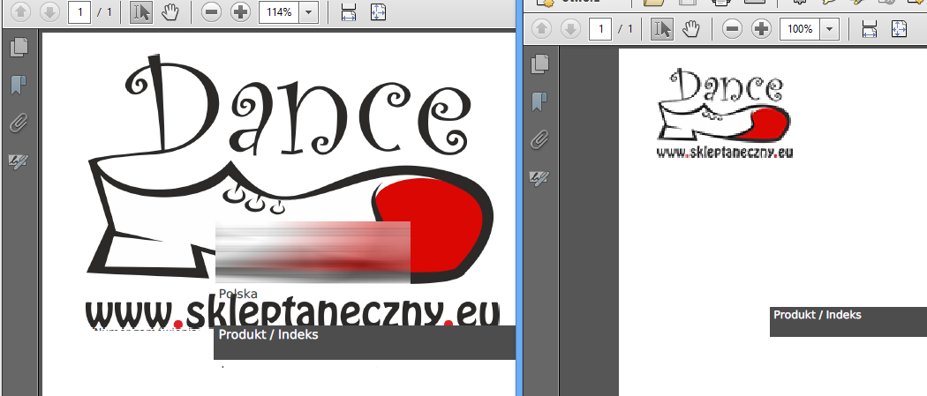Open Page Thumbnails panel in right window
Screen dimensions: 927x396
click(539, 64)
